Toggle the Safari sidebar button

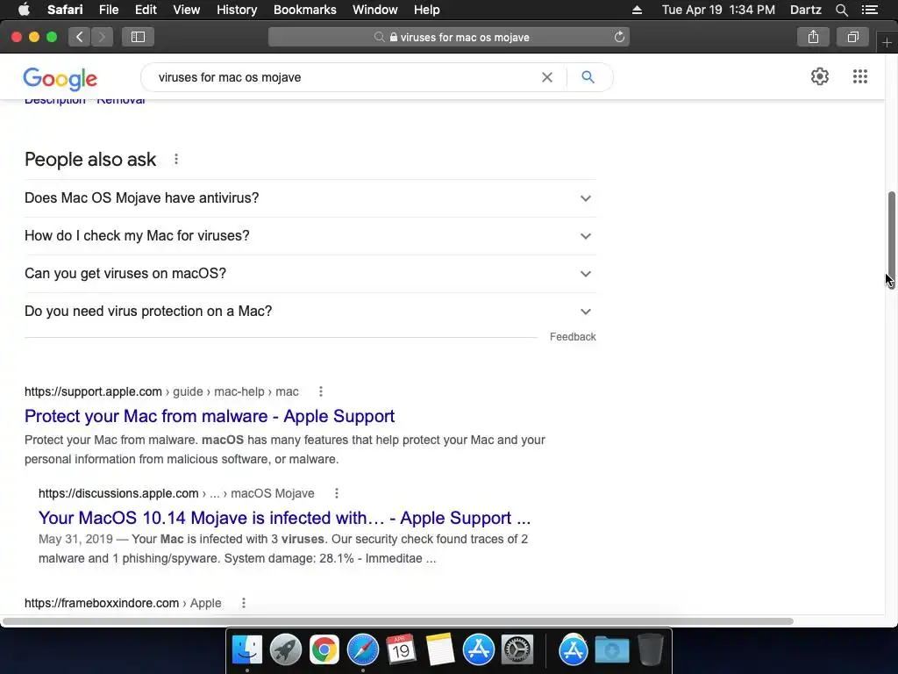click(138, 37)
